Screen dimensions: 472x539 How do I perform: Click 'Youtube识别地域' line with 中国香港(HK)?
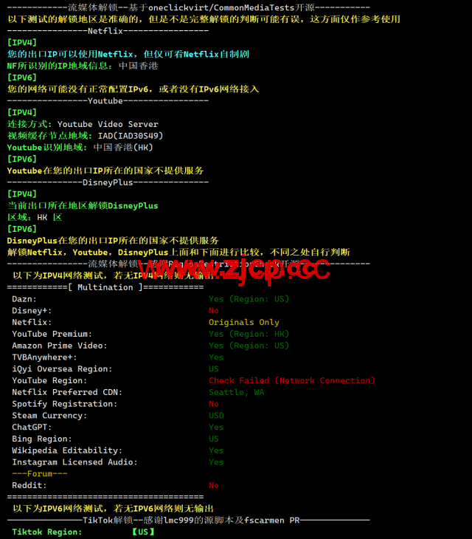coord(80,148)
